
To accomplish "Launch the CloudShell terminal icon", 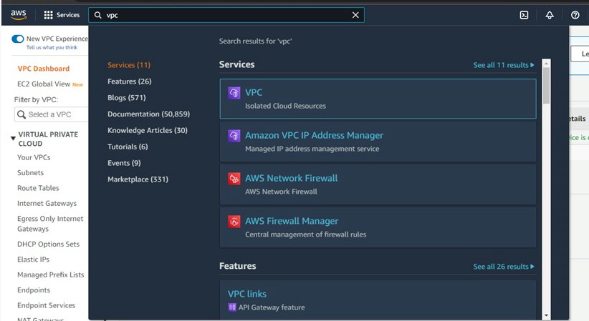I will point(524,15).
